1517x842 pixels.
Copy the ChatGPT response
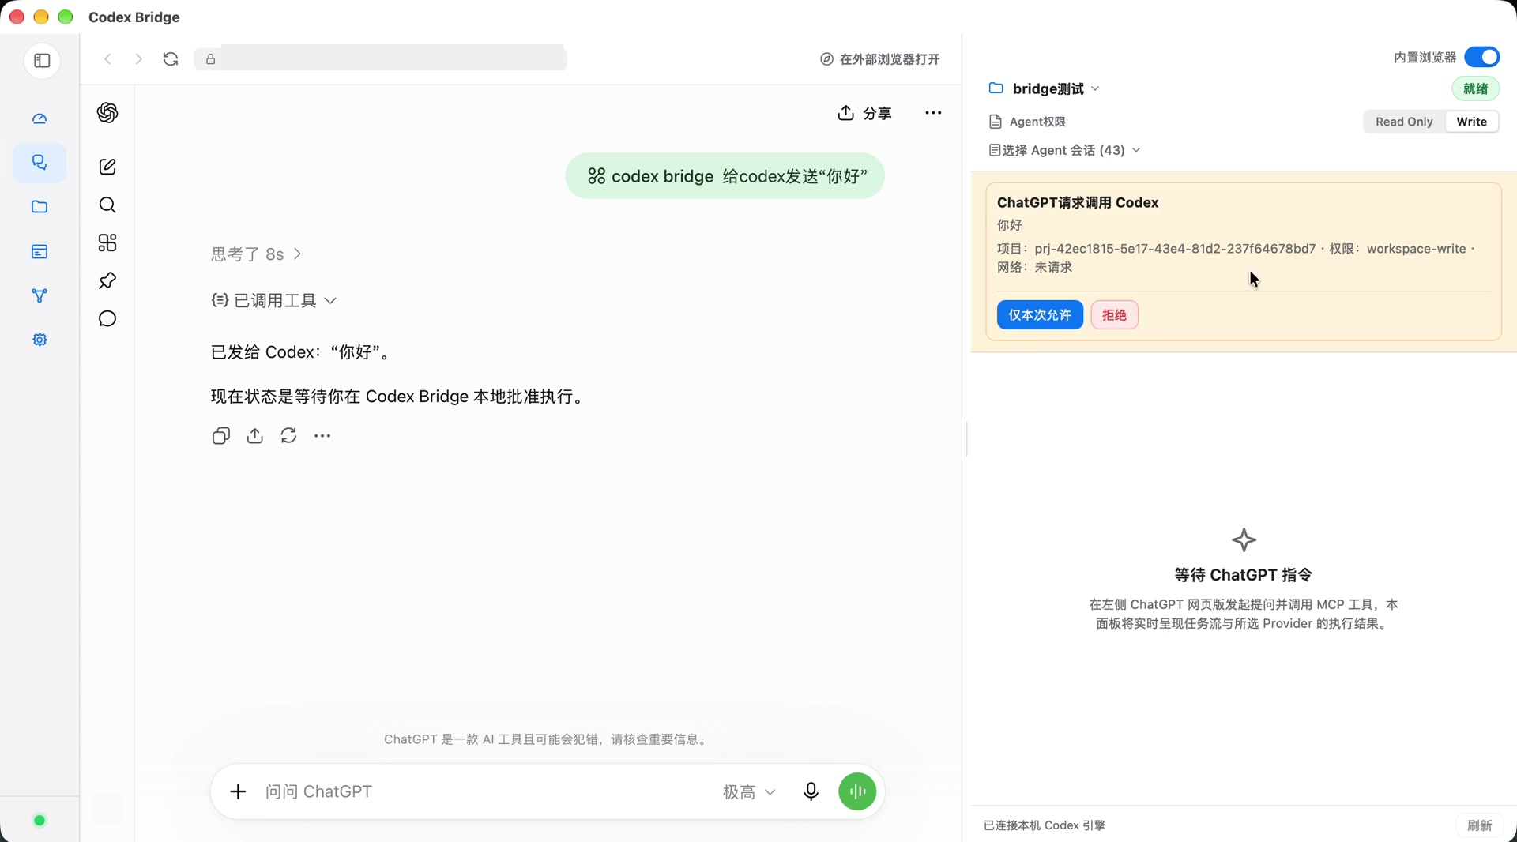[x=221, y=436]
